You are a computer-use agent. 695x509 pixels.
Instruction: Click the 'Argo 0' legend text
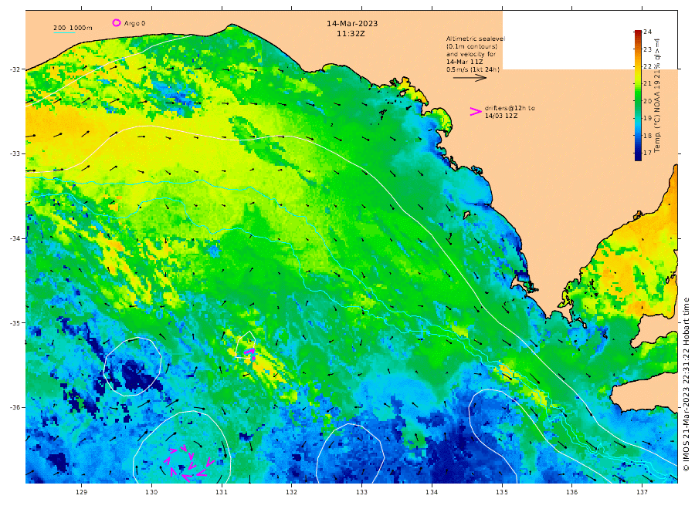[134, 23]
